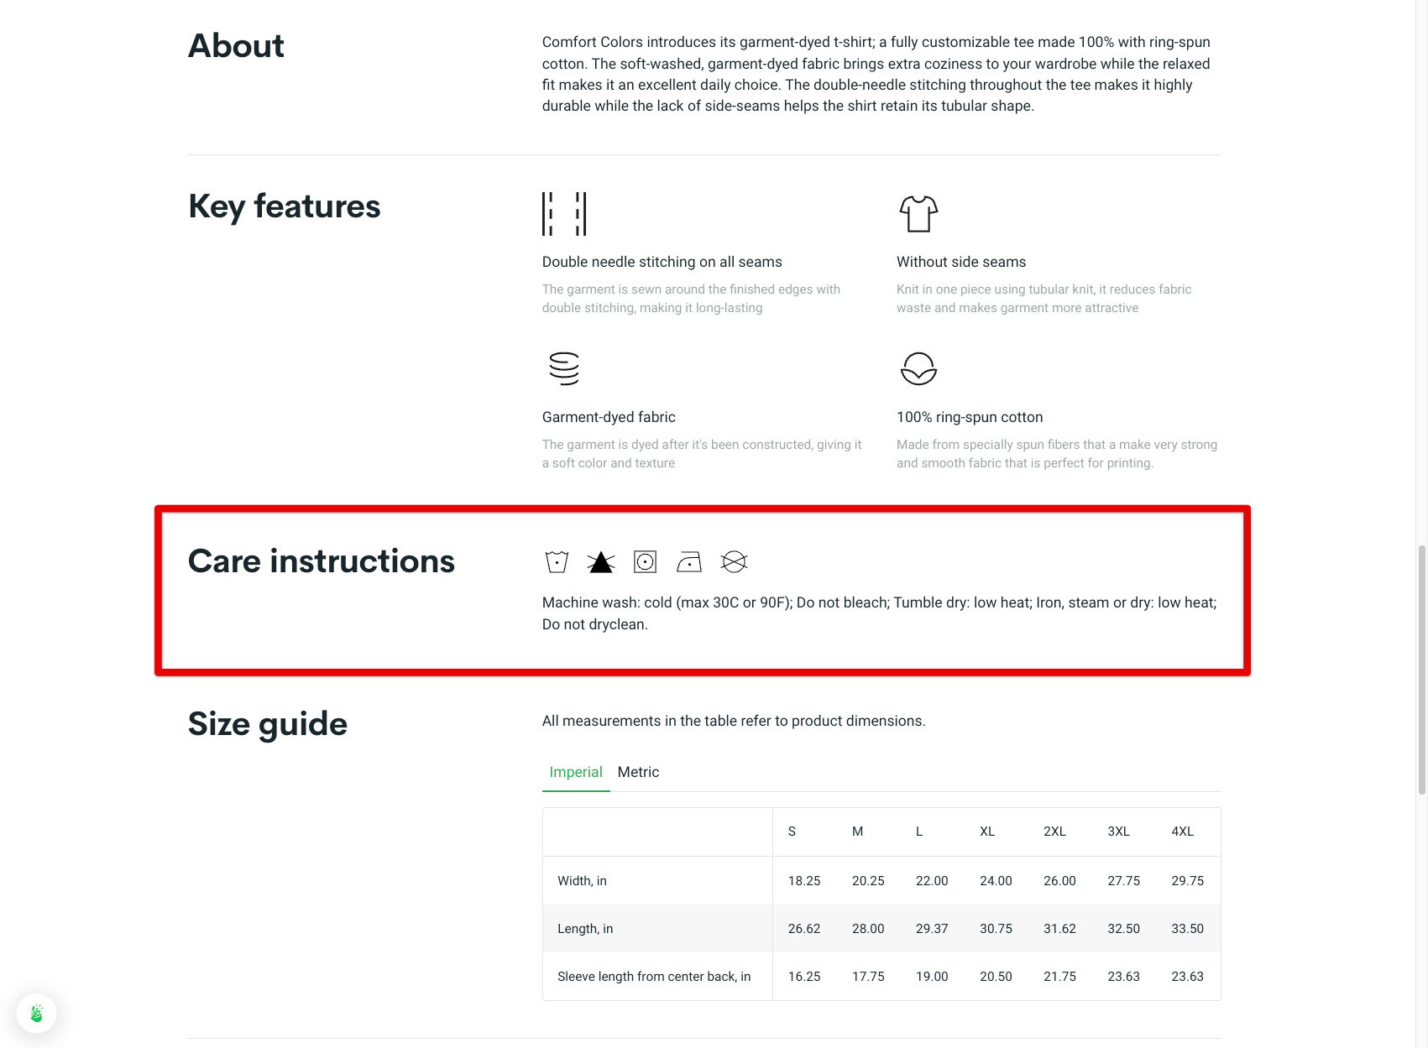Viewport: 1428px width, 1048px height.
Task: Click the double needle stitching icon
Action: click(x=563, y=214)
